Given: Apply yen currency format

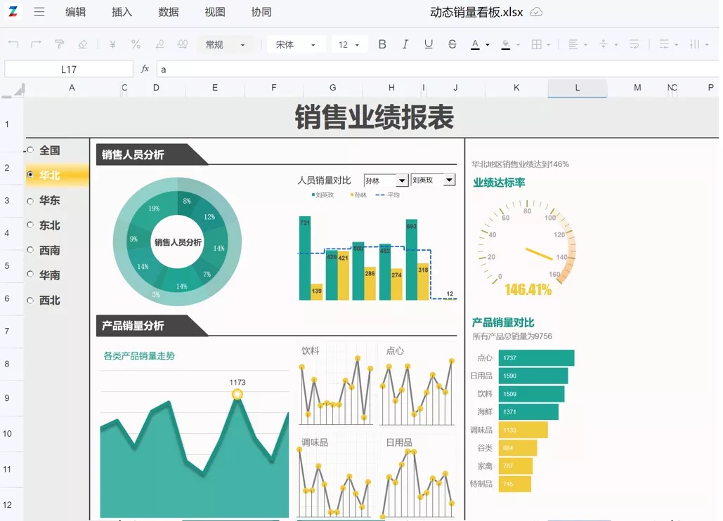Looking at the screenshot, I should [x=112, y=44].
